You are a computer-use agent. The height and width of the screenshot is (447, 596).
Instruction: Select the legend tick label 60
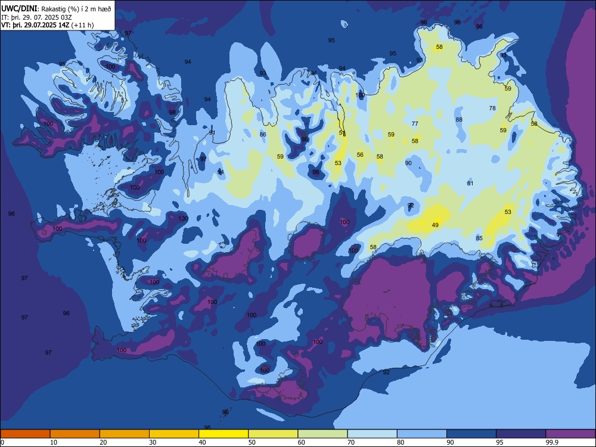[302, 442]
